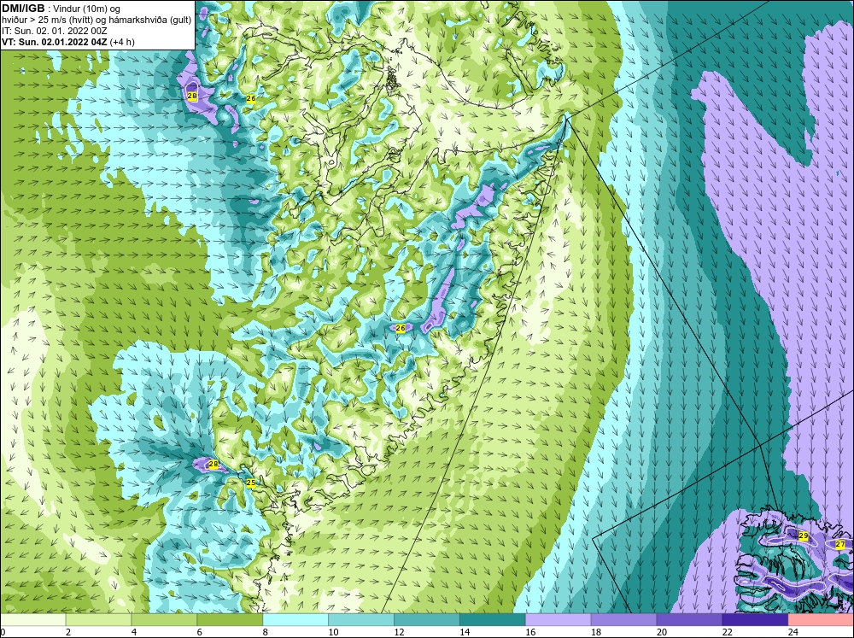The width and height of the screenshot is (854, 638).
Task: Click the legend scale value 10
Action: [x=333, y=632]
